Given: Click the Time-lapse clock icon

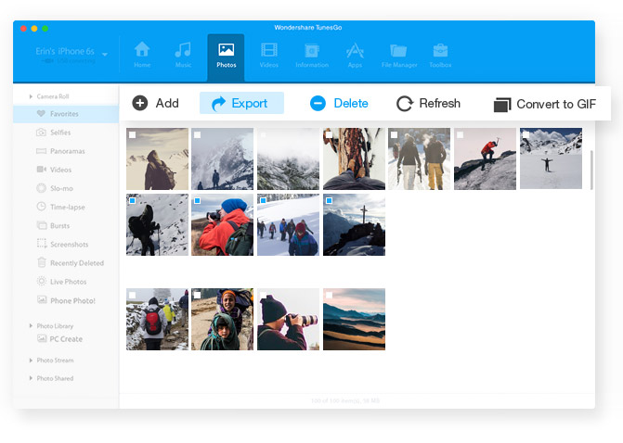Looking at the screenshot, I should click(42, 207).
